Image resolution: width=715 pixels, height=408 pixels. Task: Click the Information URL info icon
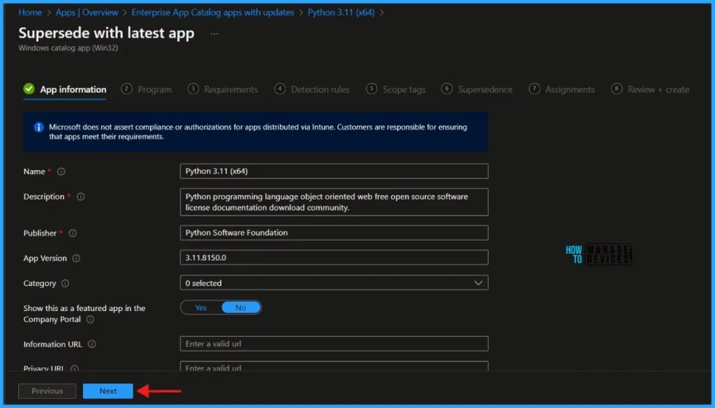tap(91, 345)
